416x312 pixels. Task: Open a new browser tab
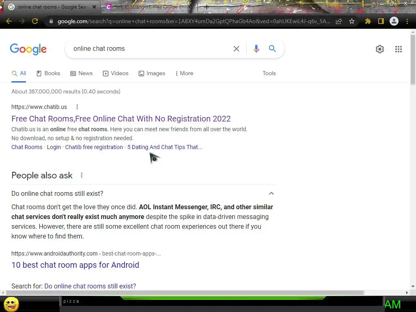207,7
